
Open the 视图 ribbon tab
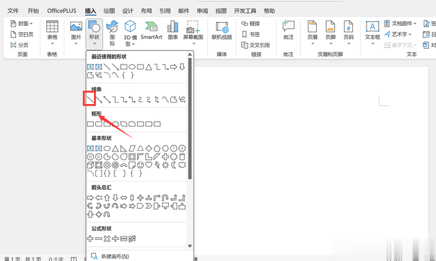(x=221, y=11)
